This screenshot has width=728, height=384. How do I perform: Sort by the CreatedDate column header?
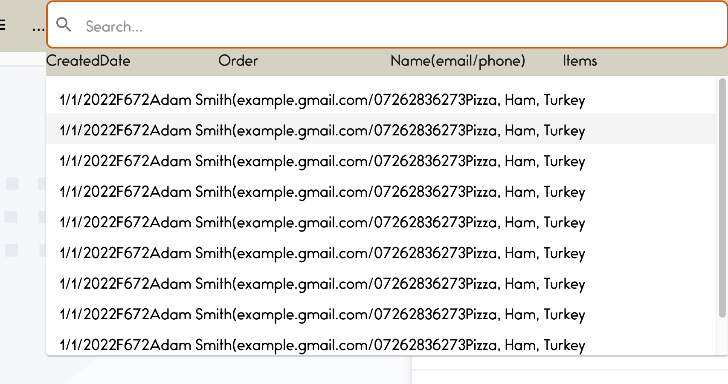88,60
